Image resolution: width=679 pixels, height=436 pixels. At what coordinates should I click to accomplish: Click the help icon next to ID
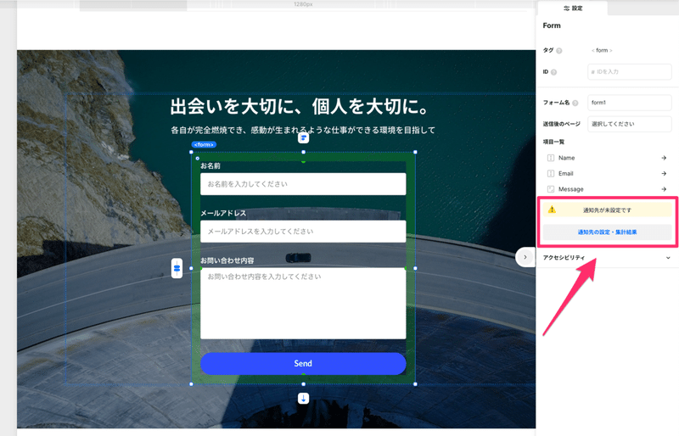(x=554, y=72)
